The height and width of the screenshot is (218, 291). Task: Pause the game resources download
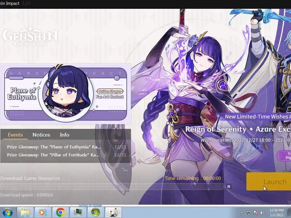tap(229, 186)
